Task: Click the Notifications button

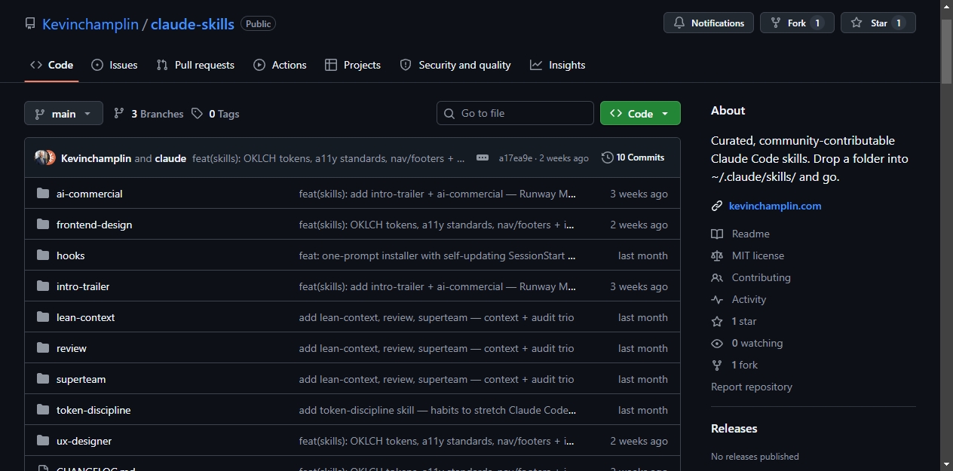Action: pyautogui.click(x=709, y=23)
